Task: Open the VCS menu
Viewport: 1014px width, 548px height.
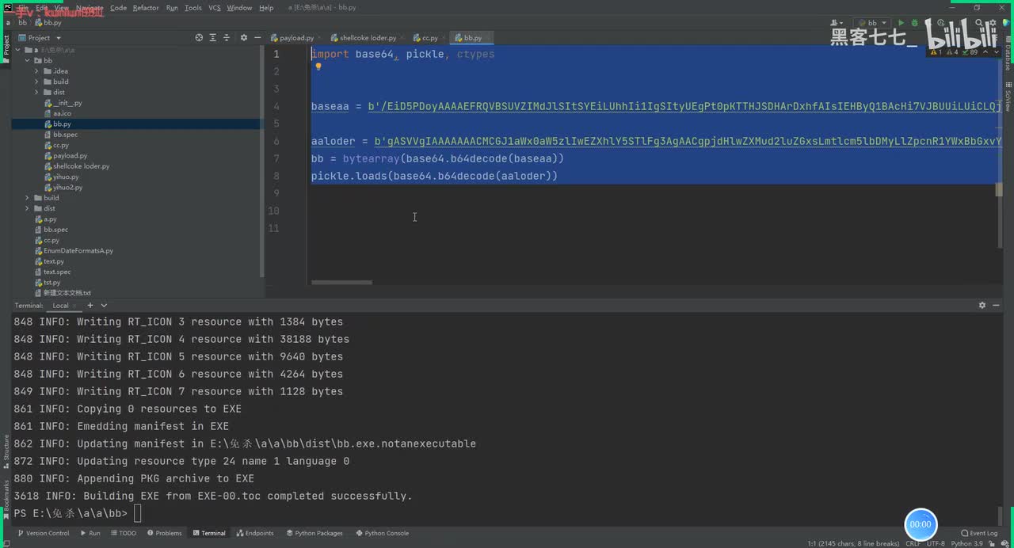Action: tap(215, 8)
